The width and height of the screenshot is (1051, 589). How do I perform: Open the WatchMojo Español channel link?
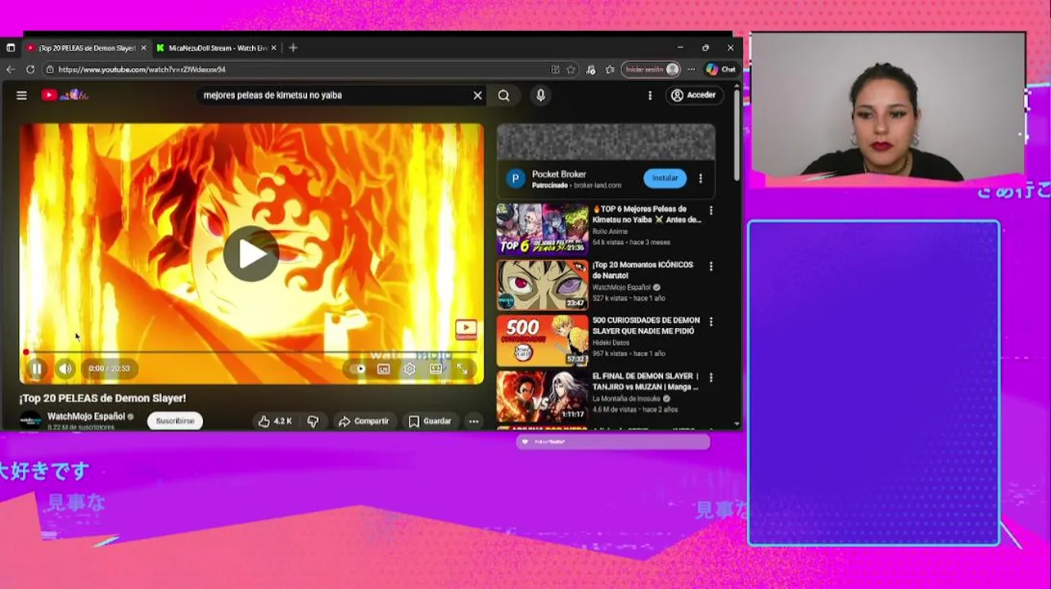tap(86, 416)
